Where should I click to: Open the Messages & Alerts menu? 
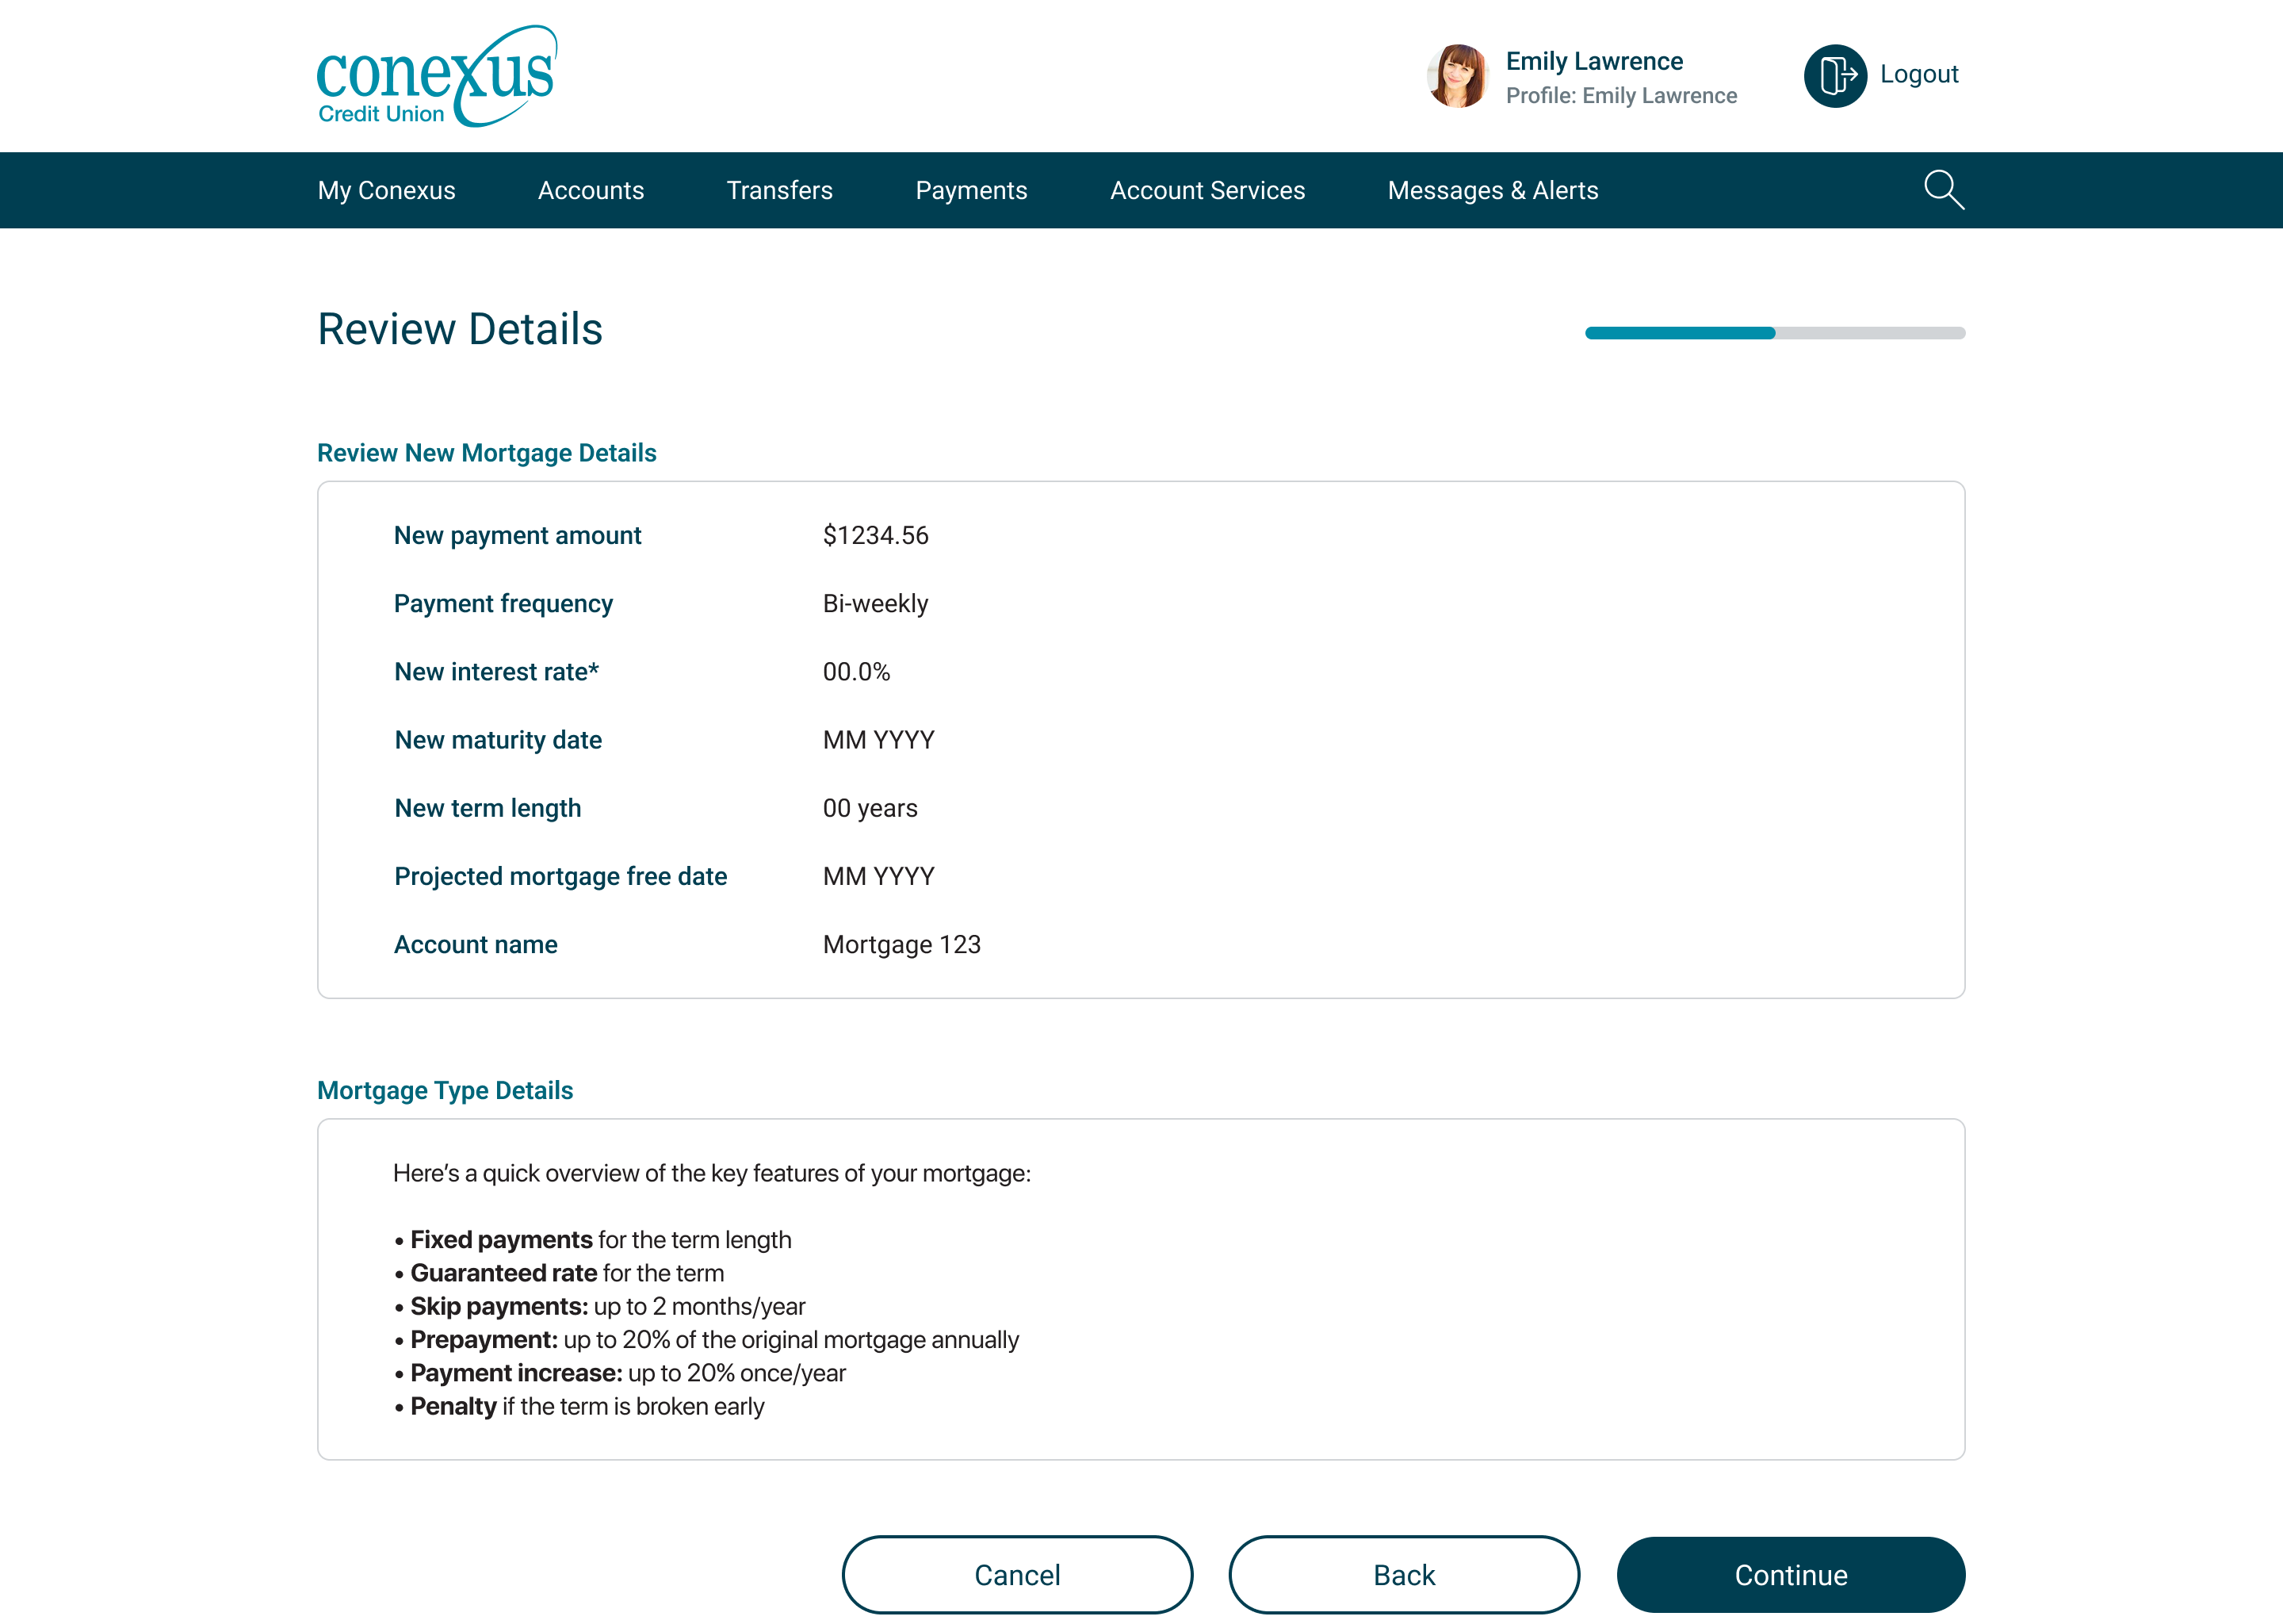1493,190
